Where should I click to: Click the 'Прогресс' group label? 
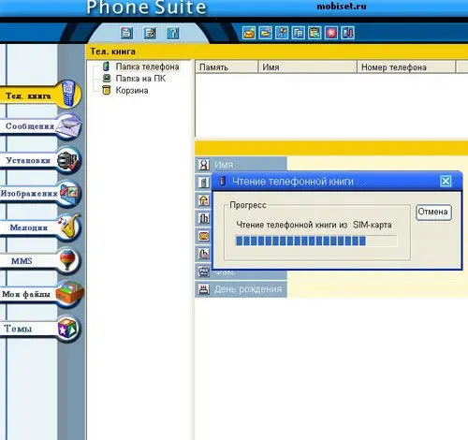tap(248, 205)
